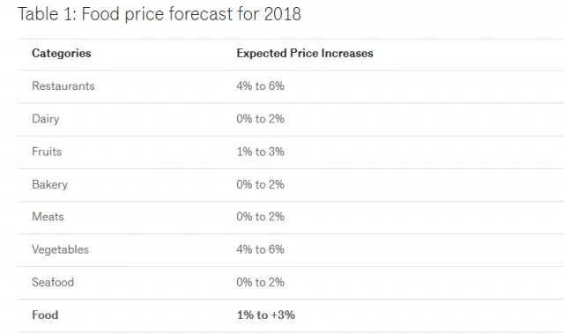Select the 'Expected Price Increases' column header
Image resolution: width=564 pixels, height=334 pixels.
click(305, 53)
